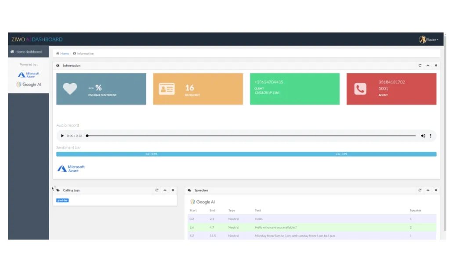Select row 'Hello when are you available ?'
Viewport: 449px width, 258px height.
pos(312,227)
